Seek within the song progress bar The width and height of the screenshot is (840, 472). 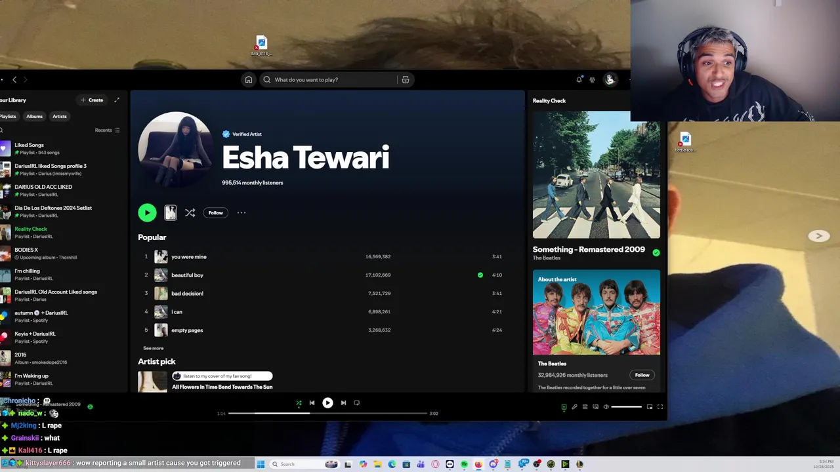(x=327, y=414)
